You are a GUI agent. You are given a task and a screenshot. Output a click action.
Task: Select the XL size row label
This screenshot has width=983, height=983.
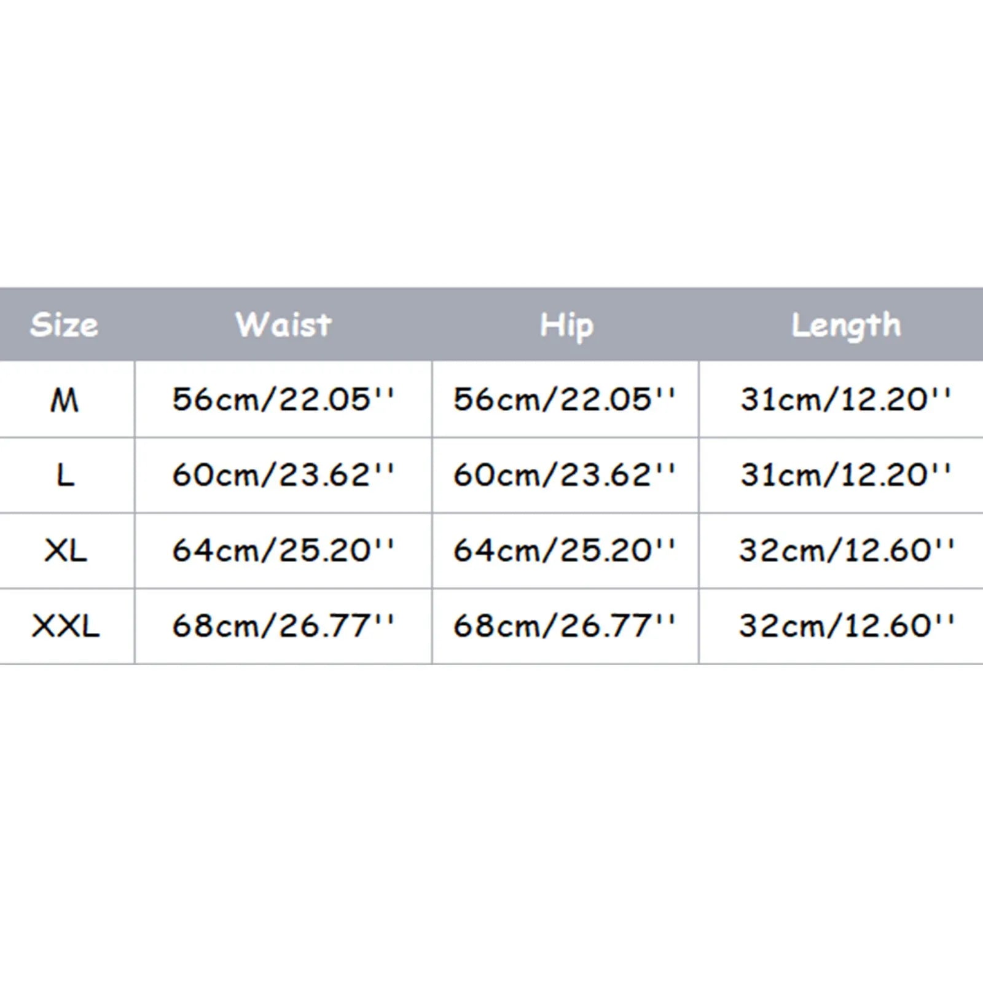coord(66,550)
